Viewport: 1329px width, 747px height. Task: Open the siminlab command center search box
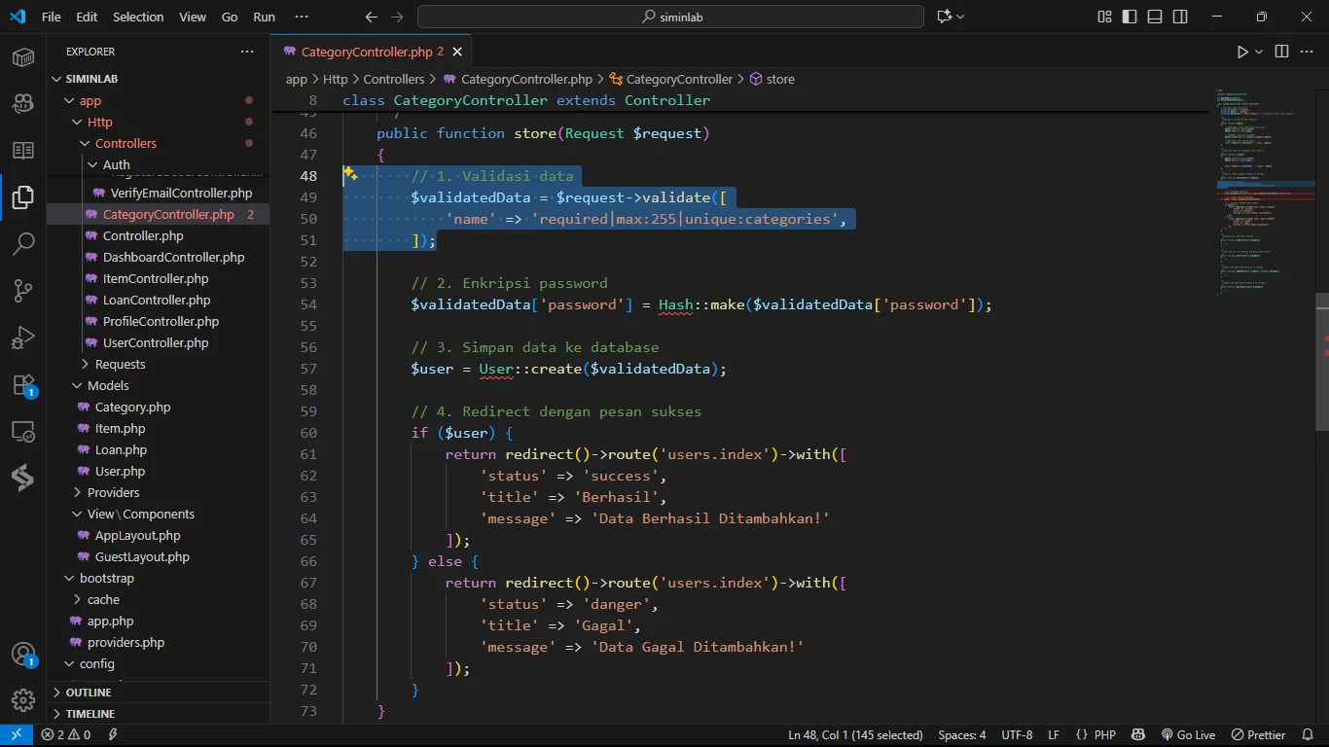pos(670,17)
